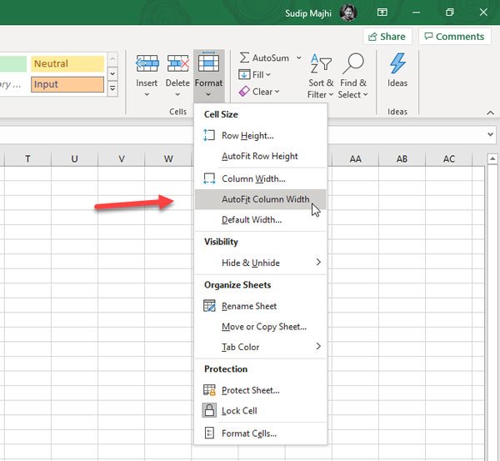Choose AutoFit Column Width
The image size is (500, 461).
tap(265, 199)
